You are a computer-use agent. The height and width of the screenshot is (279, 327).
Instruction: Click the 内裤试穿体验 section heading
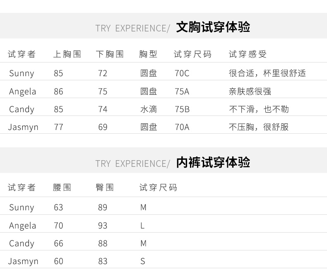213,162
